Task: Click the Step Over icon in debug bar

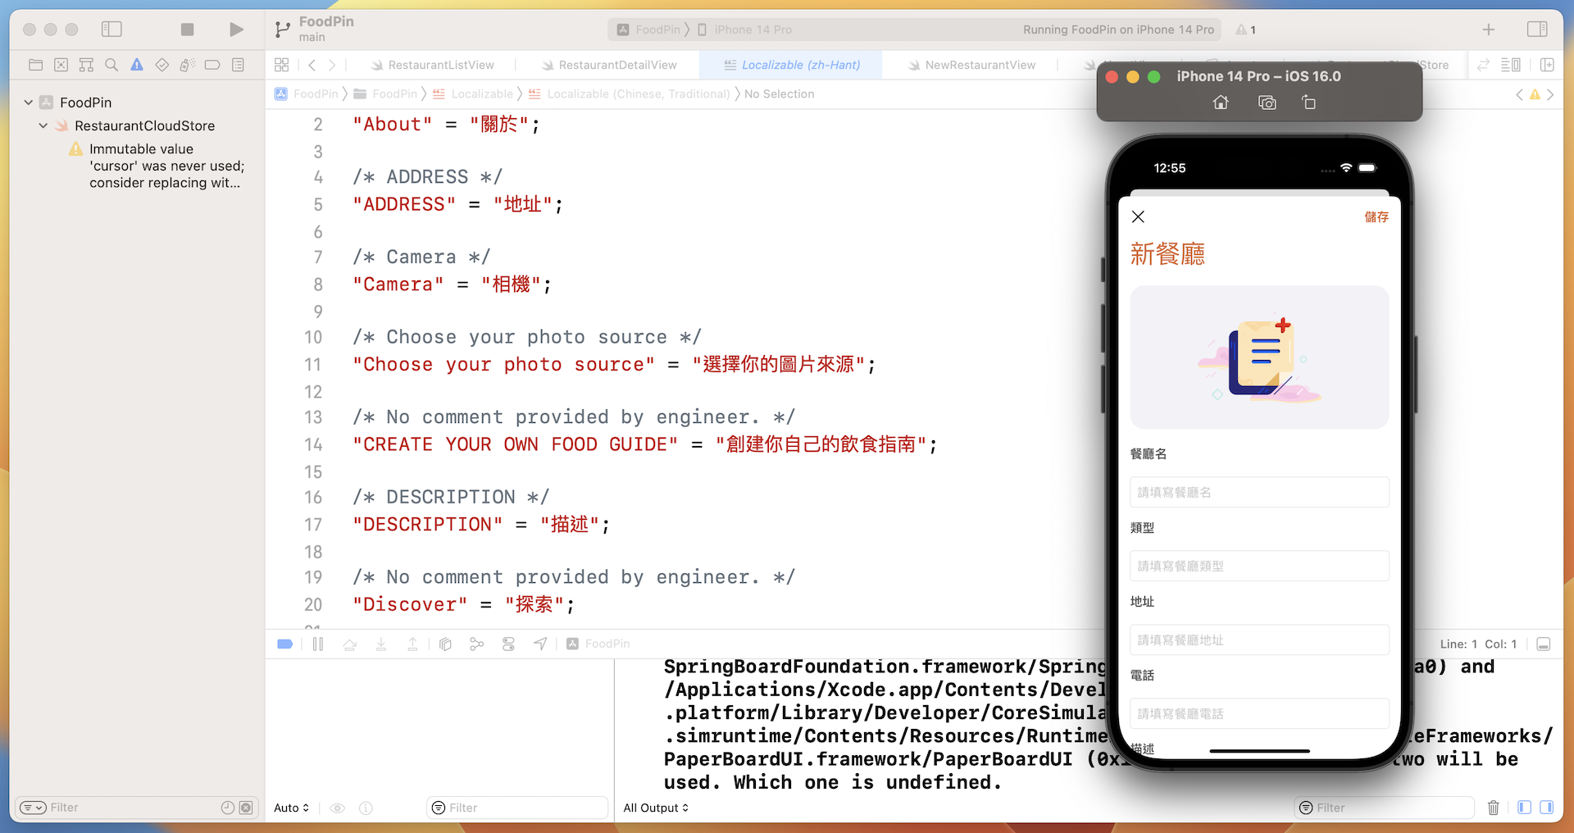Action: coord(350,644)
